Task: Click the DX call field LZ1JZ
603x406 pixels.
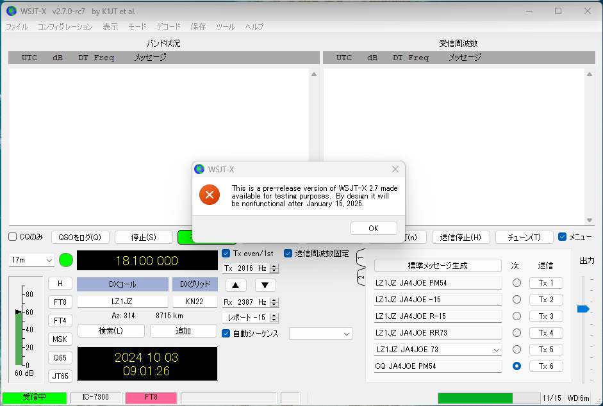Action: (x=122, y=302)
